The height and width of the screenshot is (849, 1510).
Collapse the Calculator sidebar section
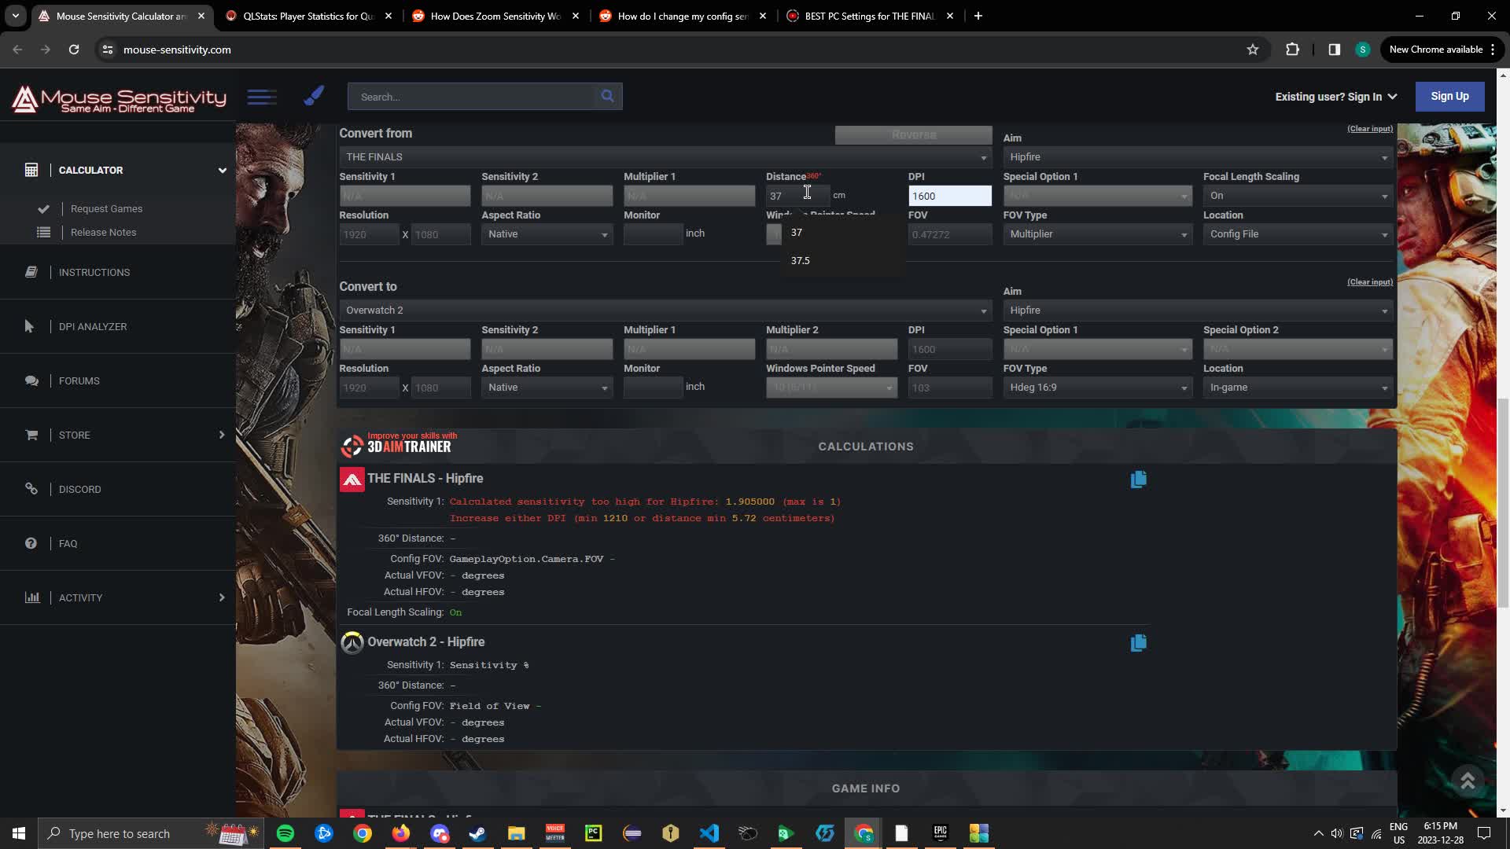pos(222,170)
